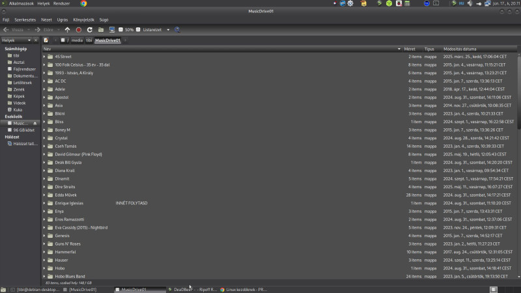This screenshot has height=293, width=521.
Task: Select the 96 GB kötet volume
Action: (21, 130)
